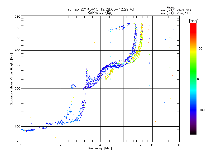The height and width of the screenshot is (158, 211).
Task: Click the 'Stationary phase Virtual Height [km]' axis label
Action: point(12,79)
